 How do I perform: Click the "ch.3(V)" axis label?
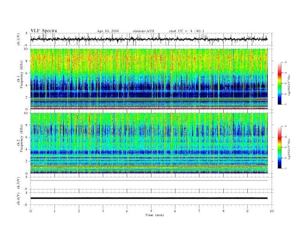pyautogui.click(x=19, y=184)
